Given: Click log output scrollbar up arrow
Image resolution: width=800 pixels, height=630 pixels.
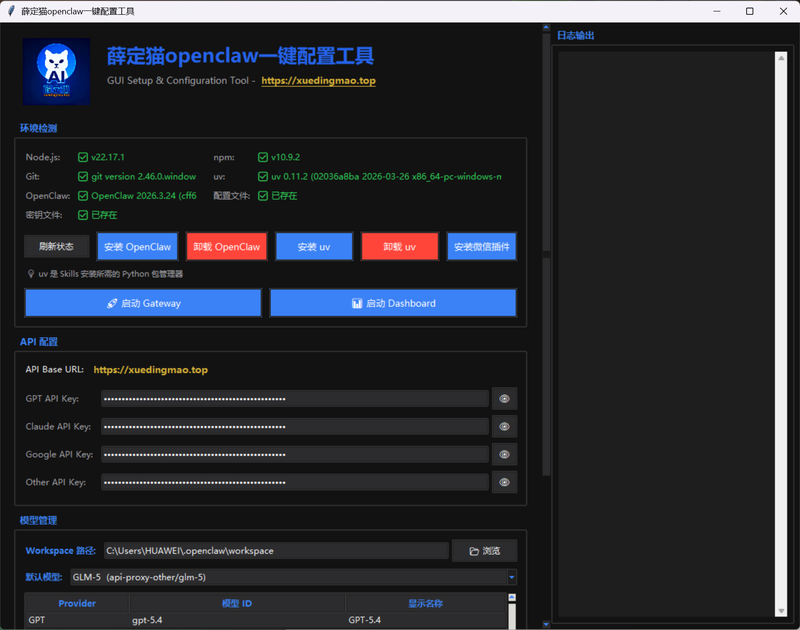Looking at the screenshot, I should coord(781,58).
